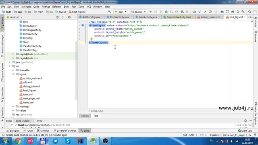Viewport: 258px width, 145px height.
Task: Select the Text editor tab
Action: pos(96,116)
